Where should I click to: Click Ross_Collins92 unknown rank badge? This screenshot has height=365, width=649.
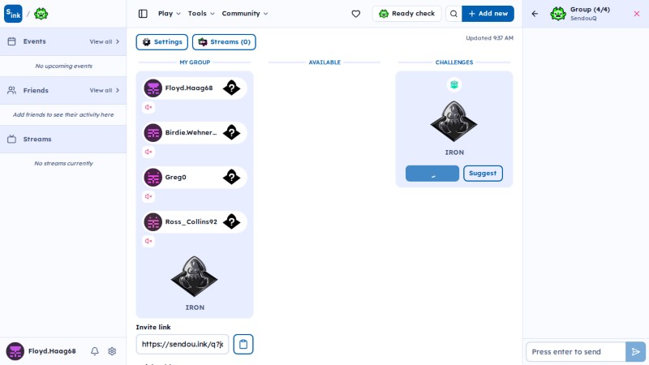[231, 221]
